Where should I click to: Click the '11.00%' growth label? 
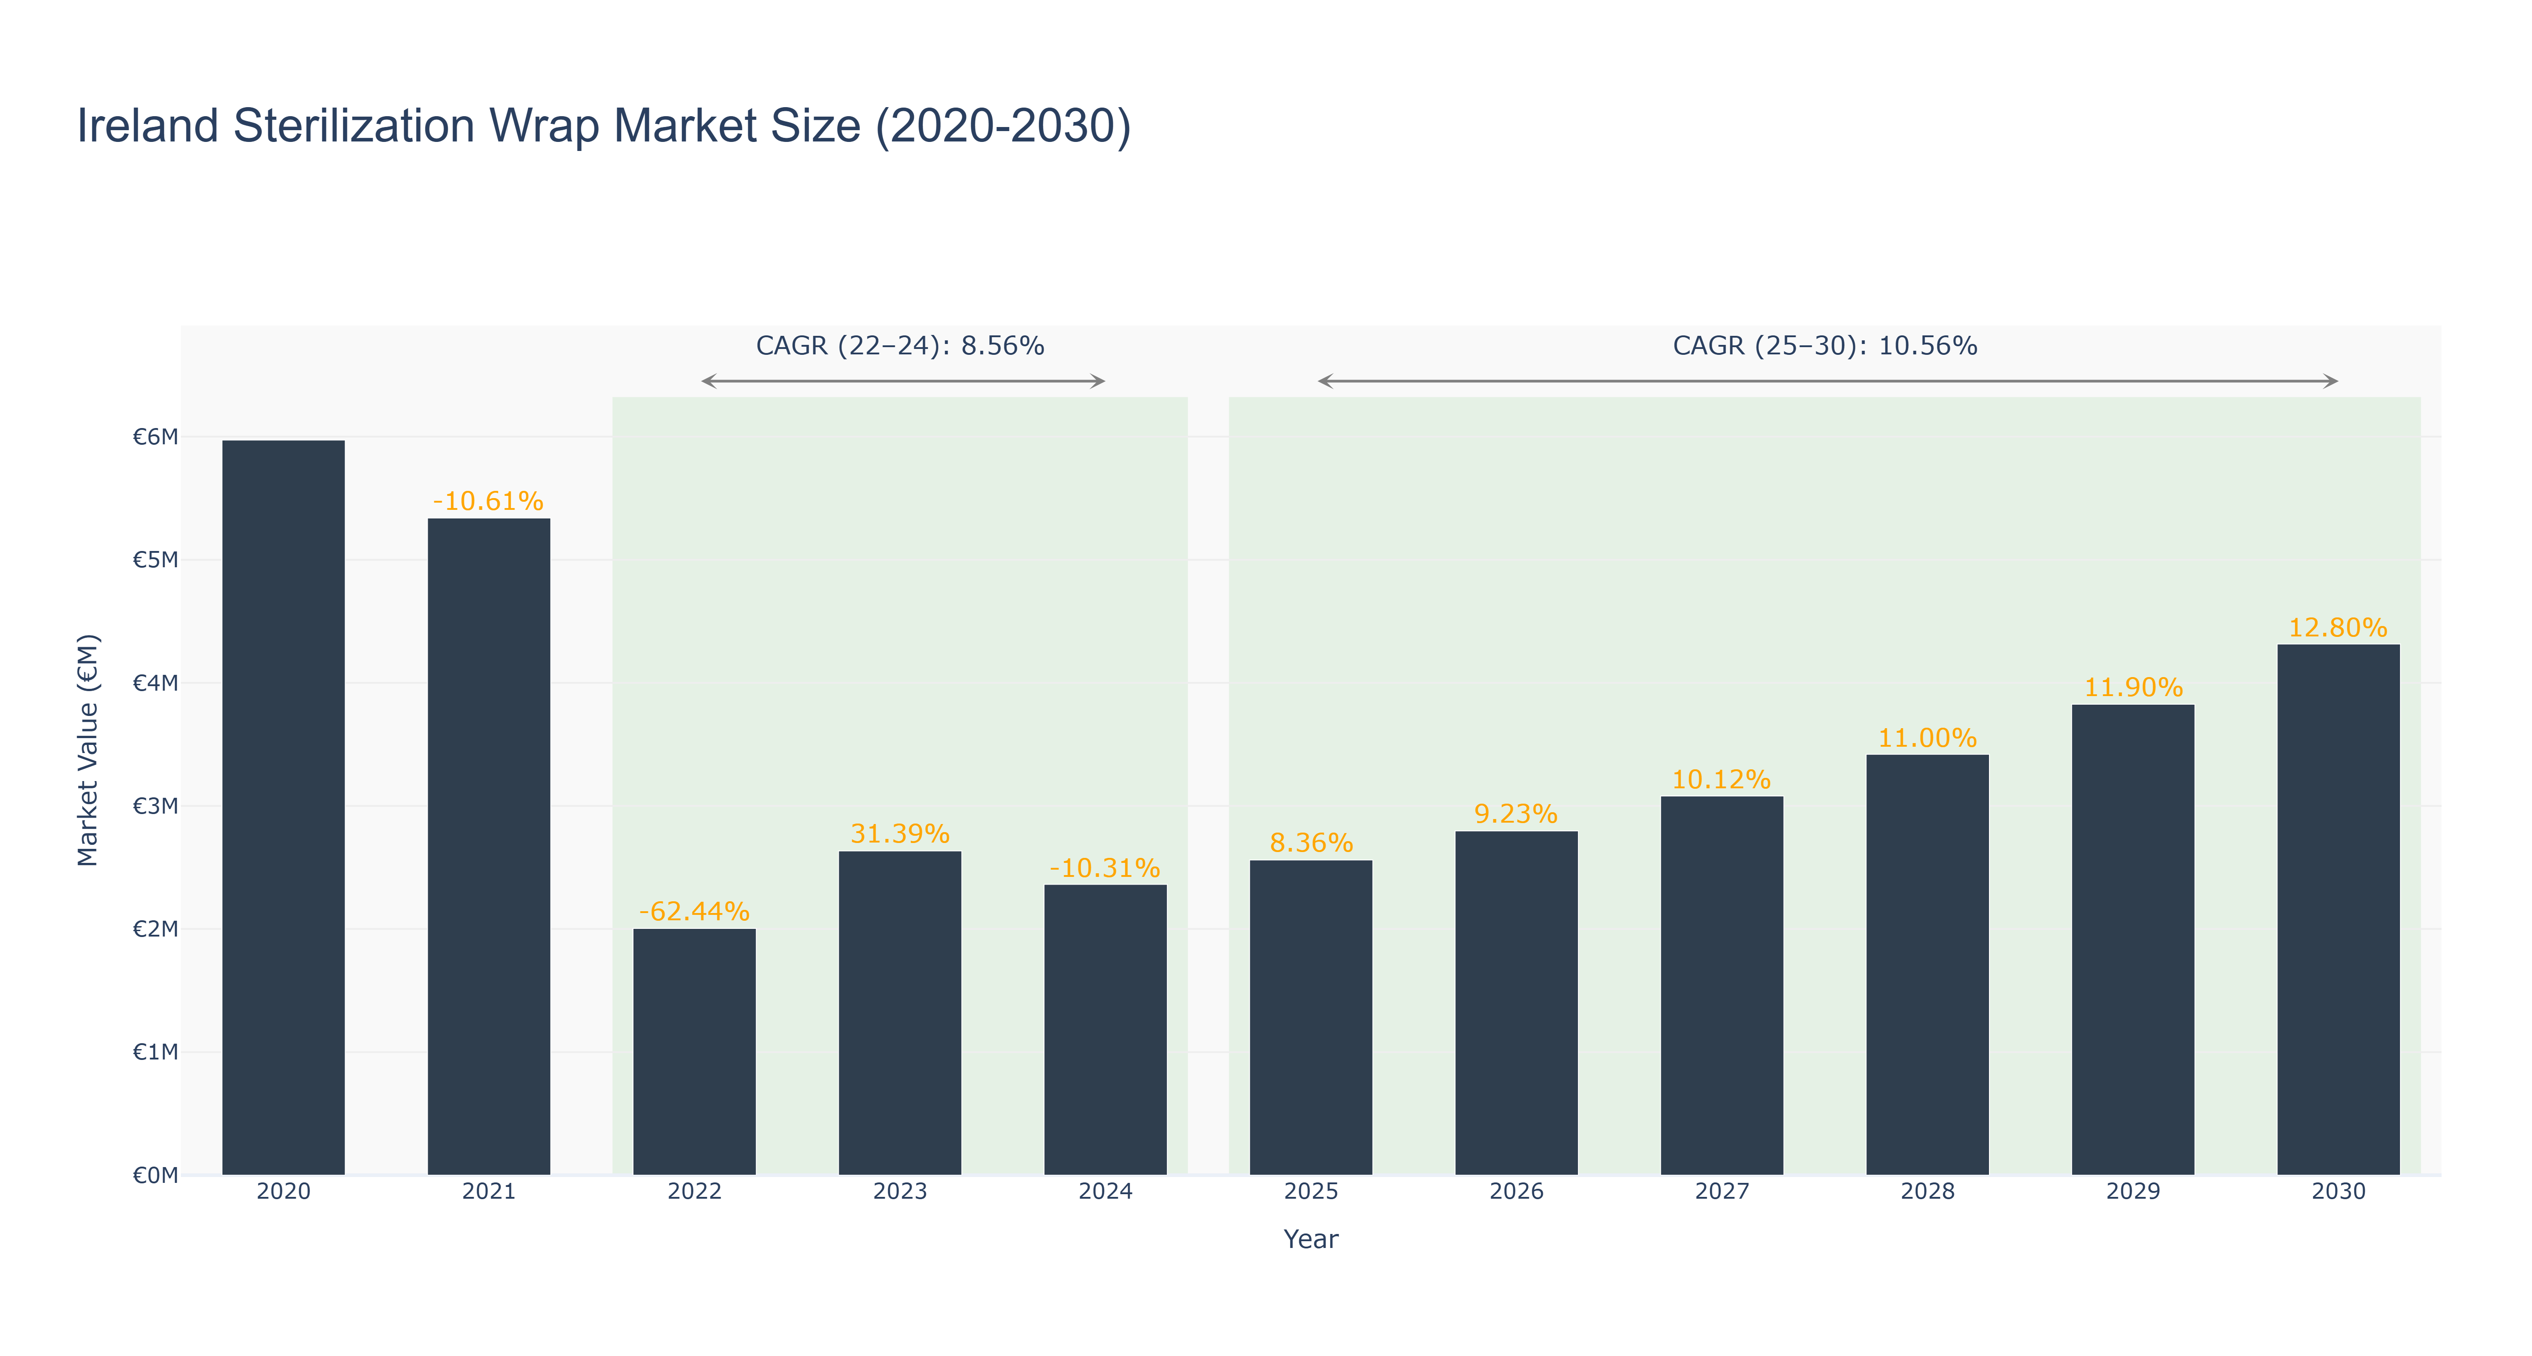[1927, 738]
